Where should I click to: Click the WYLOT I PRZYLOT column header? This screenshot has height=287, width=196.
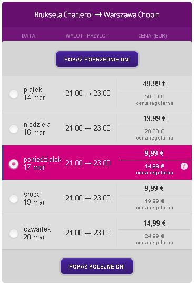[x=87, y=36]
